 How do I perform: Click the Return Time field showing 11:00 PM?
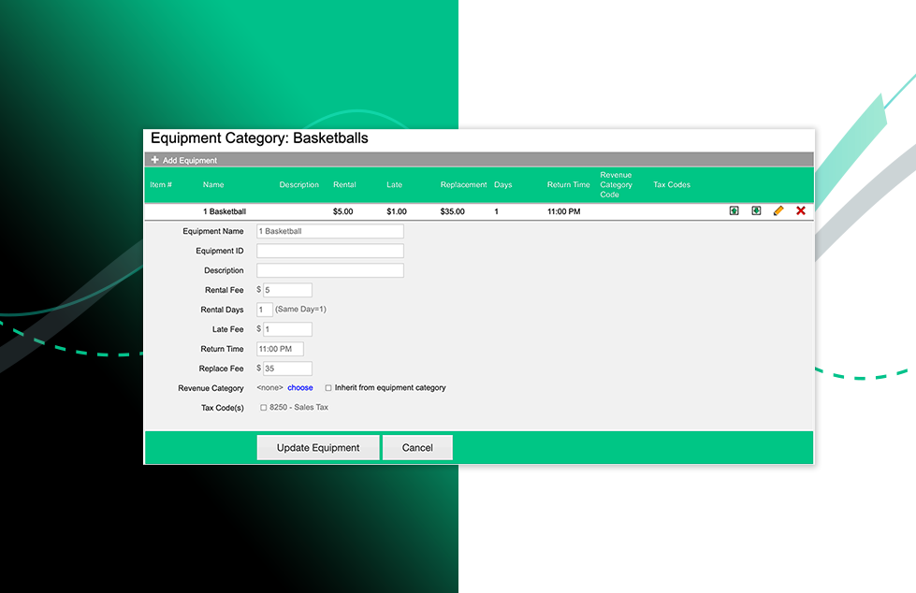click(280, 349)
